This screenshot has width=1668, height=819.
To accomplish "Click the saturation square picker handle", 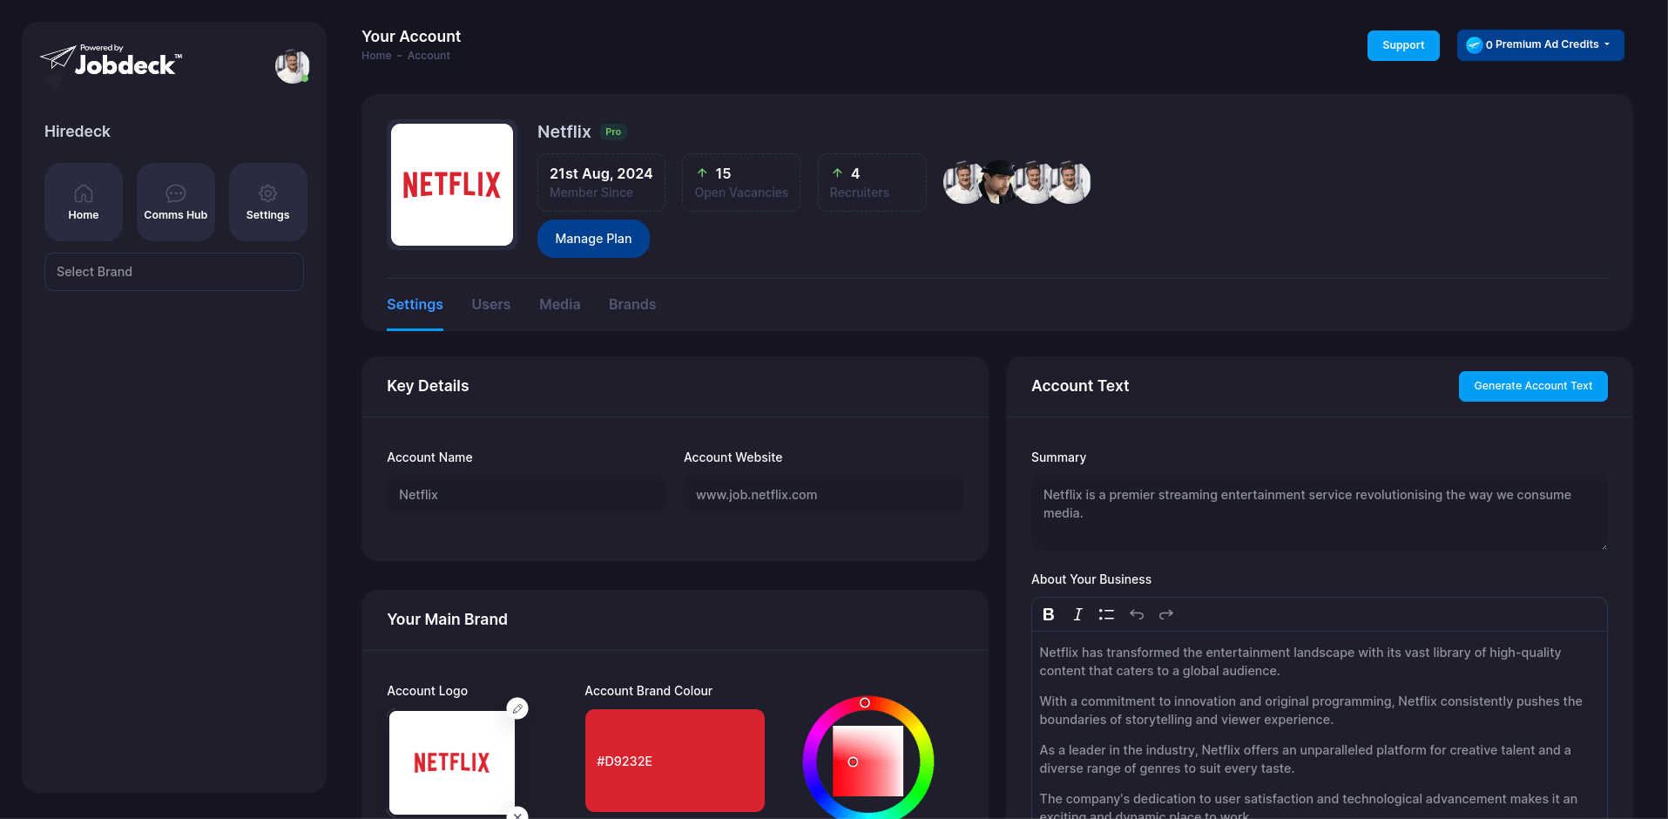I will (x=853, y=761).
